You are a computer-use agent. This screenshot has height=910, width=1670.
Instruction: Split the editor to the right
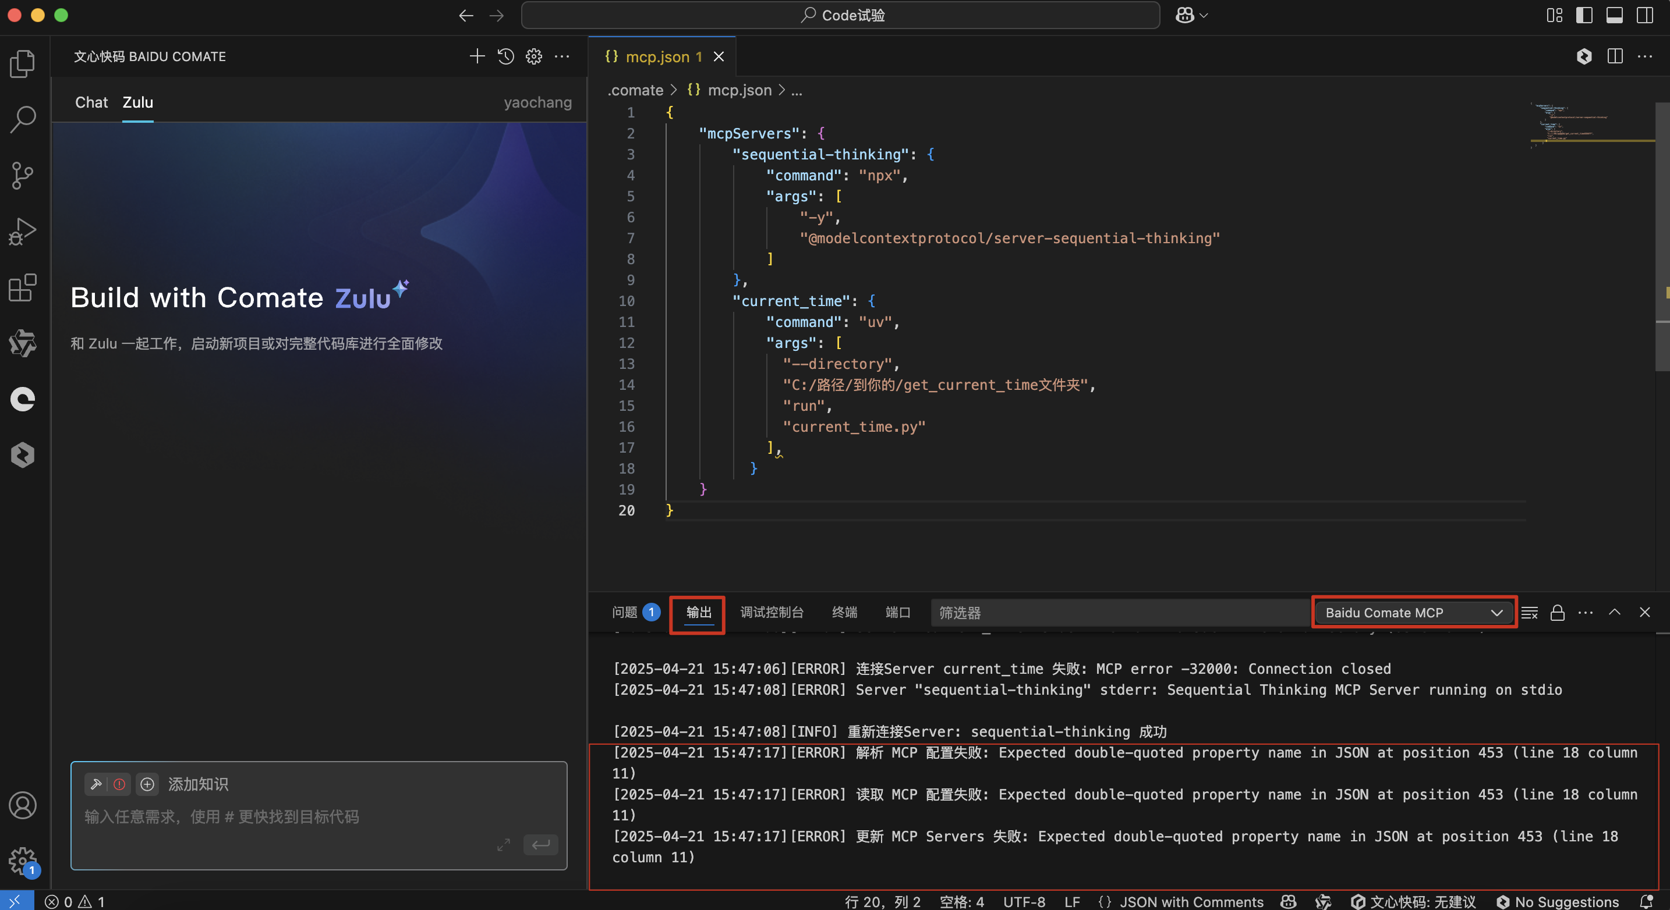coord(1615,56)
